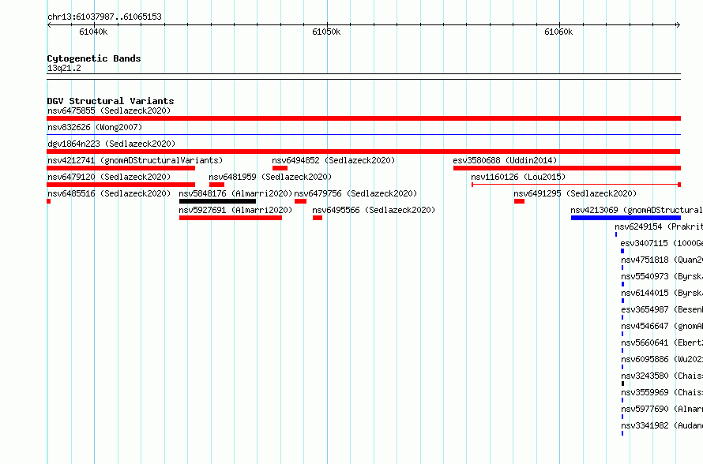Select the nsv3559969 variant label
Screen dimensions: 703x464
662,392
